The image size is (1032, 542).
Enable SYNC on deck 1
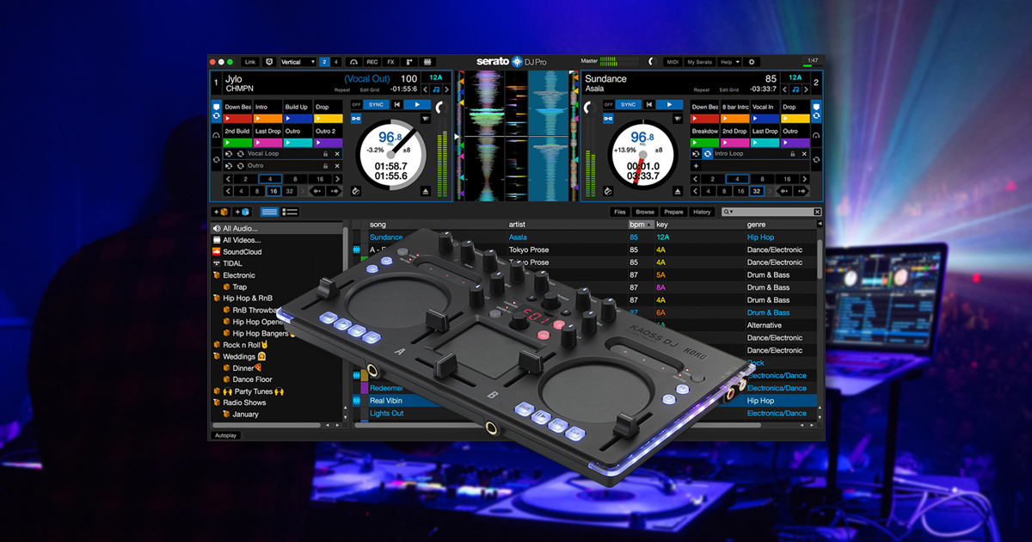376,105
